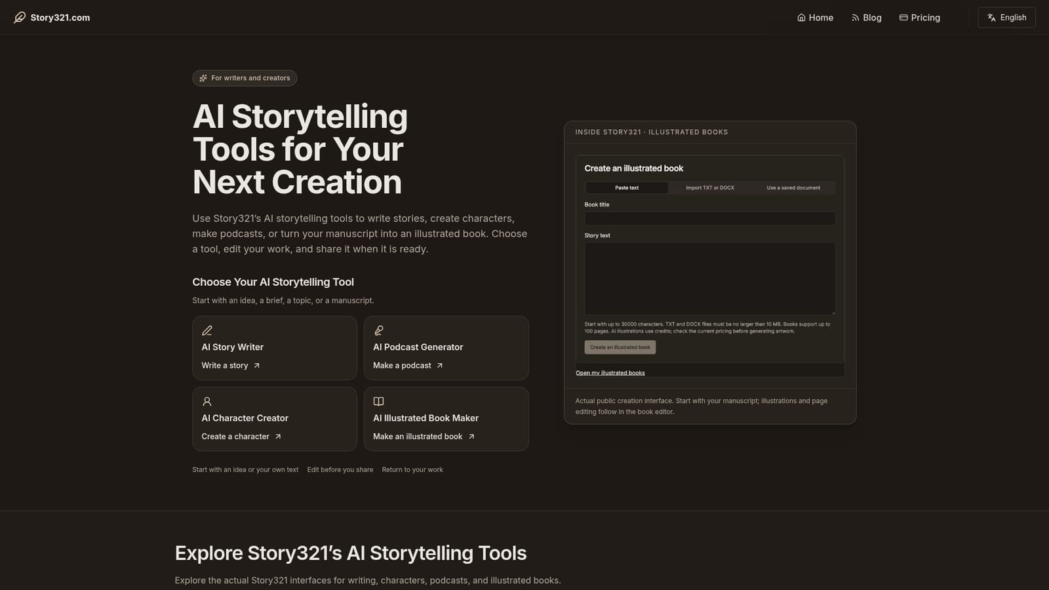Click the Explore Story321's AI Storytelling Tools heading
The height and width of the screenshot is (590, 1049).
(351, 553)
